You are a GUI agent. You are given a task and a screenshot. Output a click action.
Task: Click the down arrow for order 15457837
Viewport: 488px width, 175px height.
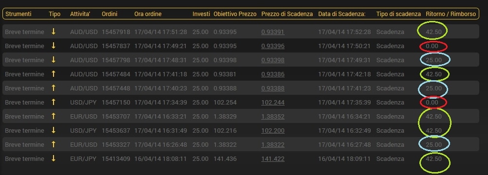pos(54,46)
